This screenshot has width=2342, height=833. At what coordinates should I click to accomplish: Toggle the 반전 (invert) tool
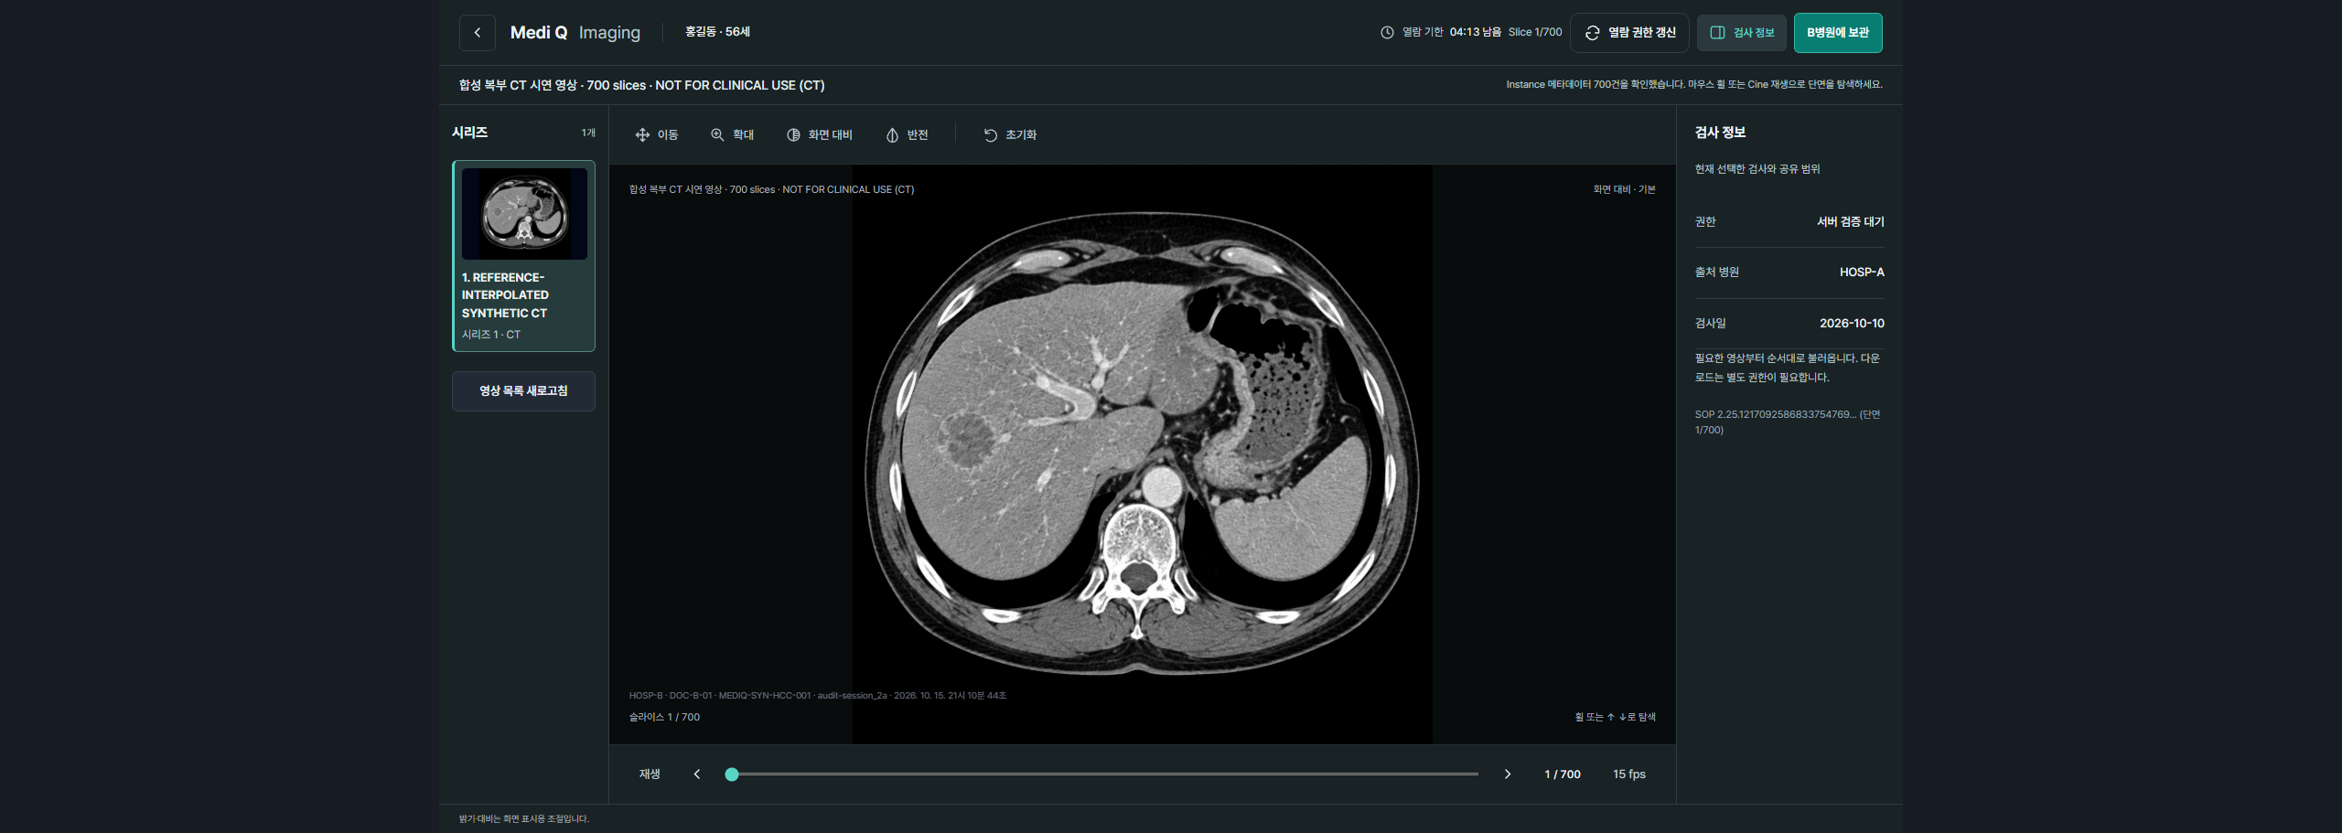tap(908, 135)
